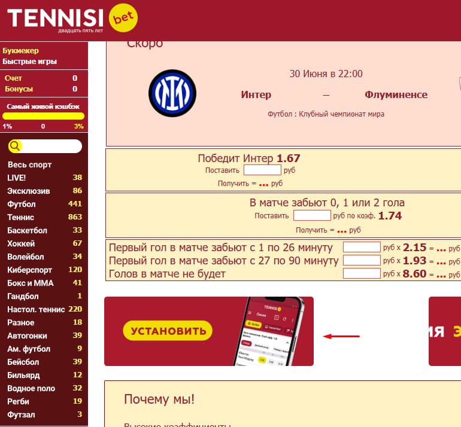Viewport: 461px width, 427px height.
Task: Open the Разное category
Action: 44,322
